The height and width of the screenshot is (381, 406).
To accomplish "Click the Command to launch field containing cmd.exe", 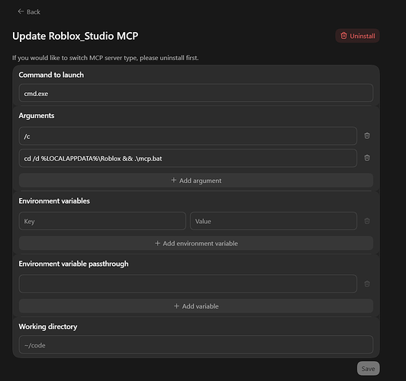I will [195, 93].
